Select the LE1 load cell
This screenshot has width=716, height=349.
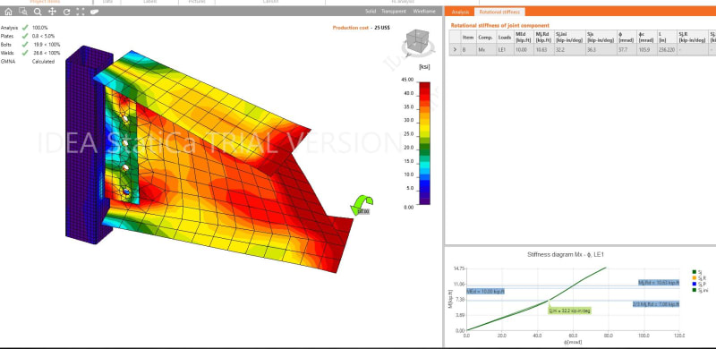[x=505, y=49]
